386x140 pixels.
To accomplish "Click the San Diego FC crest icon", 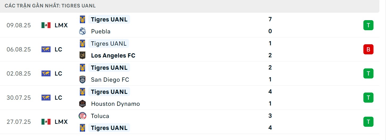I will coord(82,80).
